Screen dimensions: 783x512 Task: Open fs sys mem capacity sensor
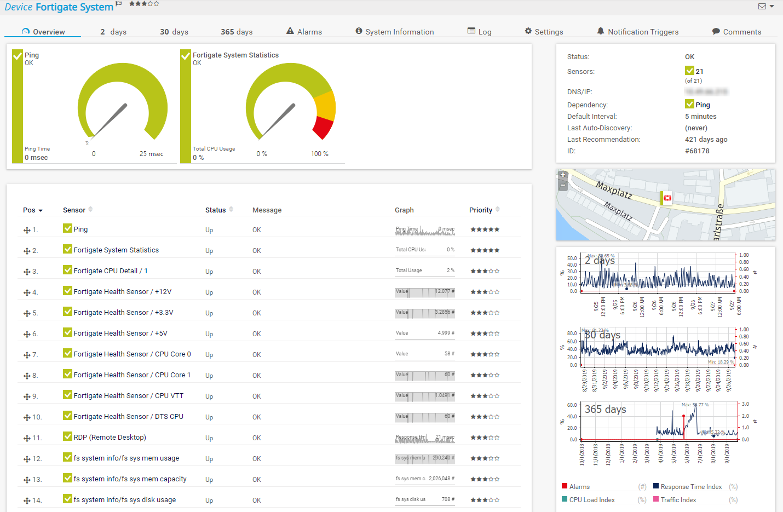coord(130,479)
